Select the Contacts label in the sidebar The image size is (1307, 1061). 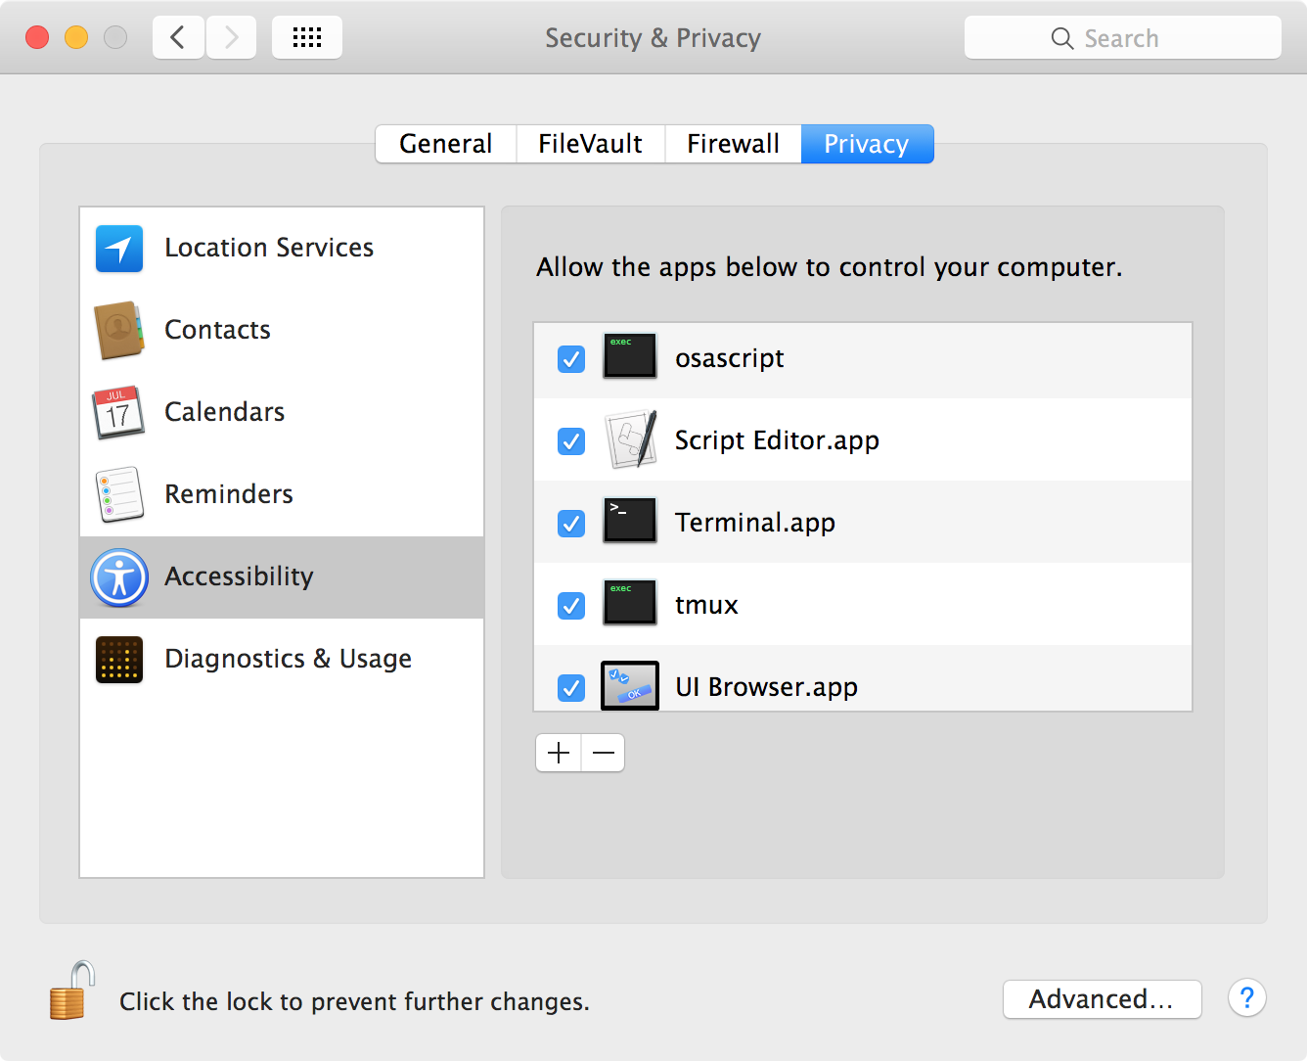tap(217, 330)
